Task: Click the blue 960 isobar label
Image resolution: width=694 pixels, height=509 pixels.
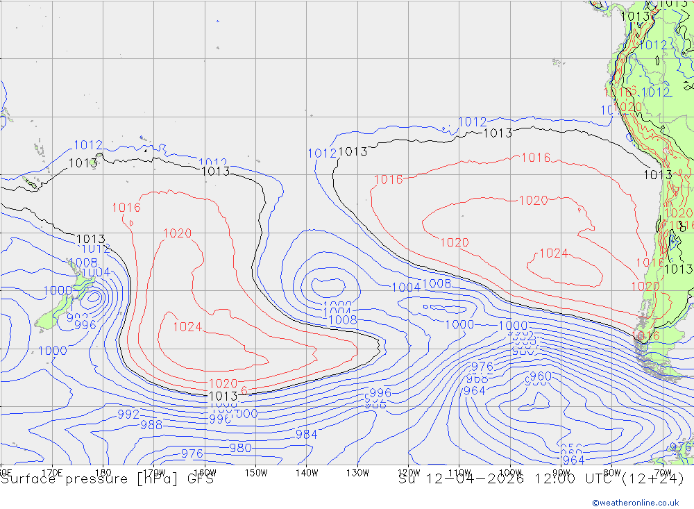Action: 541,376
